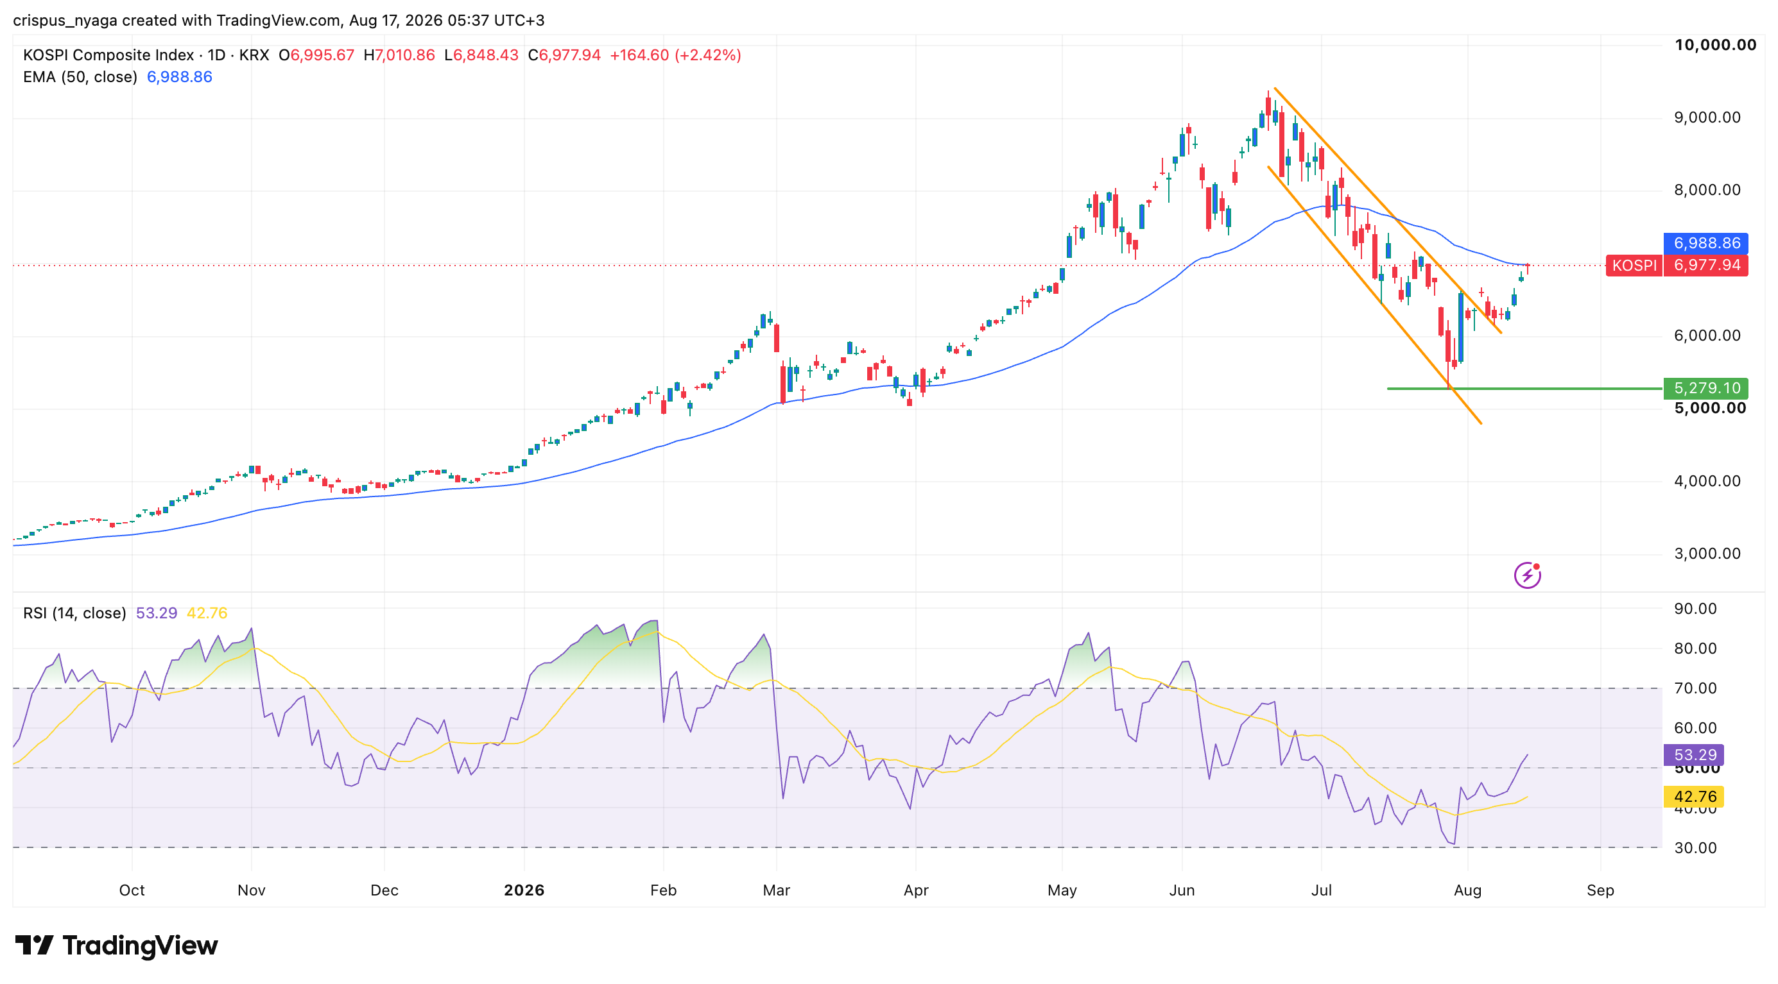Click the 2026 year axis label

coord(524,890)
